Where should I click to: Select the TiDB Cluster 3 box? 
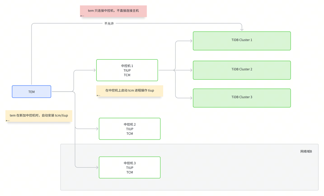[242, 98]
